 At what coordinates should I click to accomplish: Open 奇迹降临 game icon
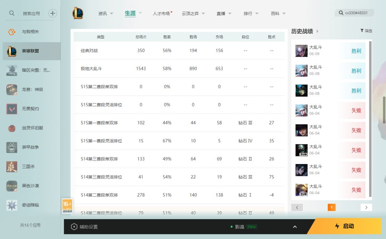pyautogui.click(x=12, y=205)
